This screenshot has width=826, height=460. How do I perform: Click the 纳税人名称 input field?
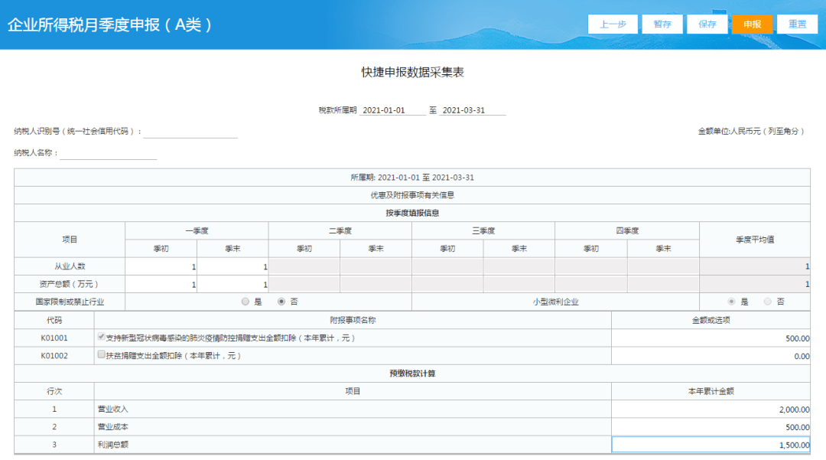coord(109,153)
